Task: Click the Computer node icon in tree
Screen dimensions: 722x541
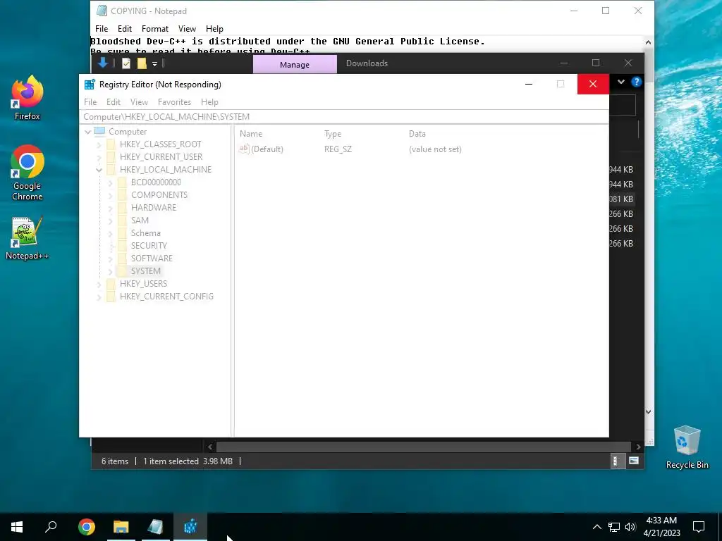Action: (99, 132)
